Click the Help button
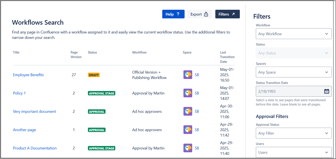The height and width of the screenshot is (159, 336). (173, 14)
